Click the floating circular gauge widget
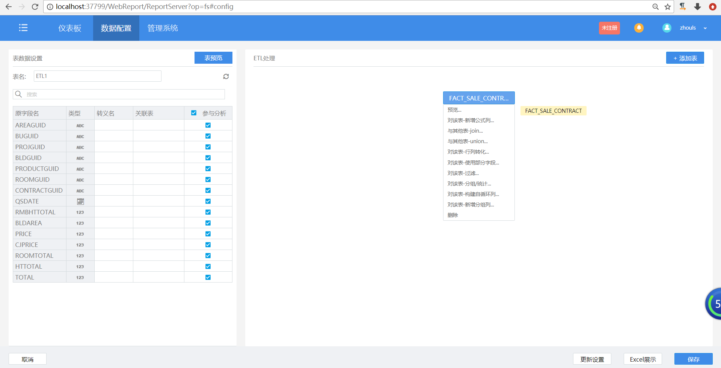 (713, 304)
